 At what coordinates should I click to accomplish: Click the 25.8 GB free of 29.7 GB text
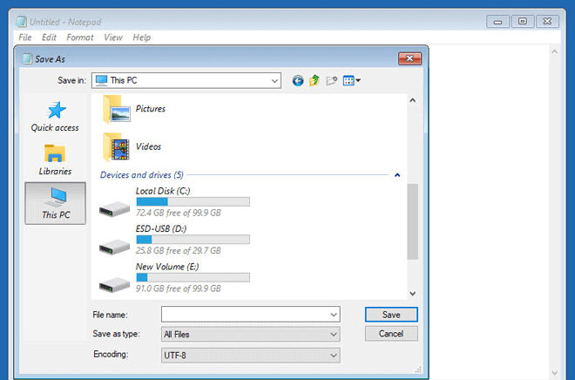179,250
